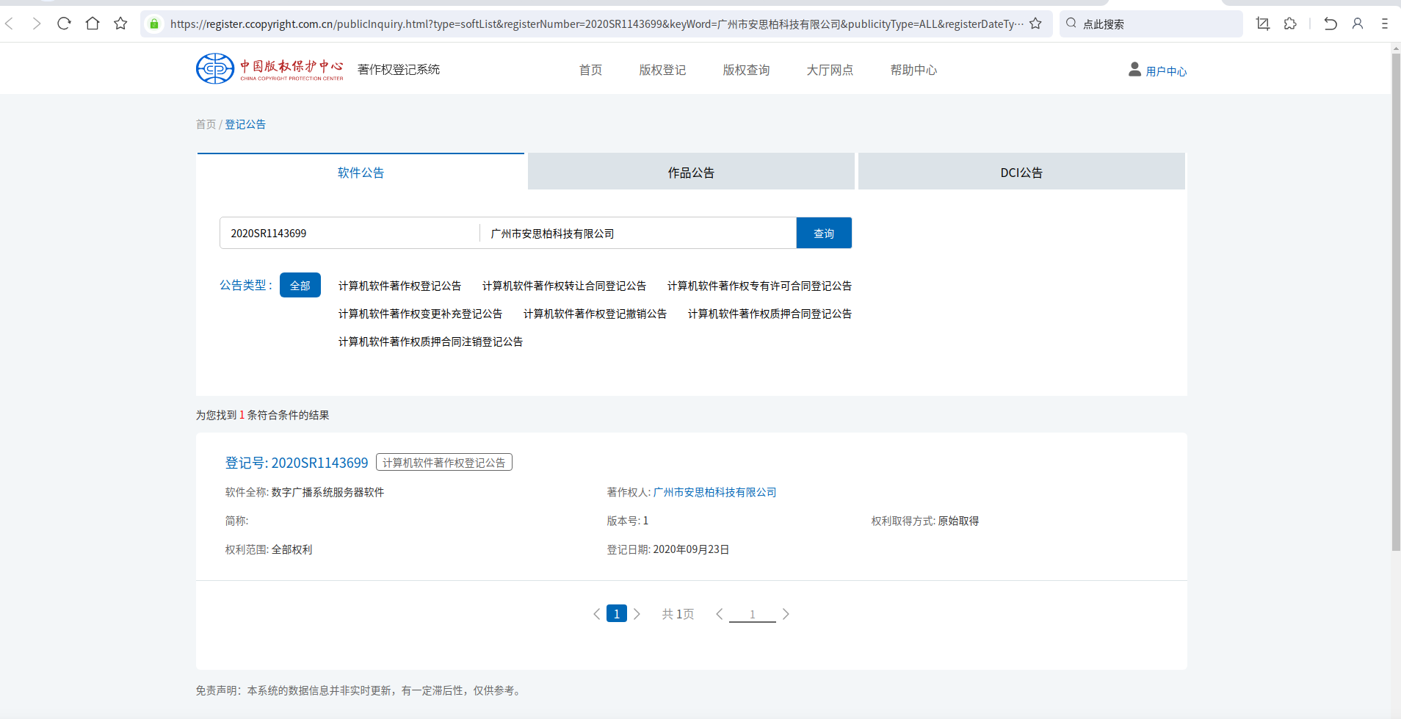
Task: Click the next page chevron after page 1
Action: 637,614
